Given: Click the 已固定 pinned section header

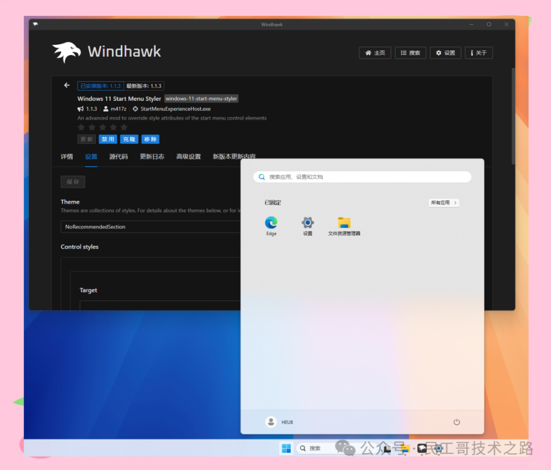Looking at the screenshot, I should click(272, 202).
